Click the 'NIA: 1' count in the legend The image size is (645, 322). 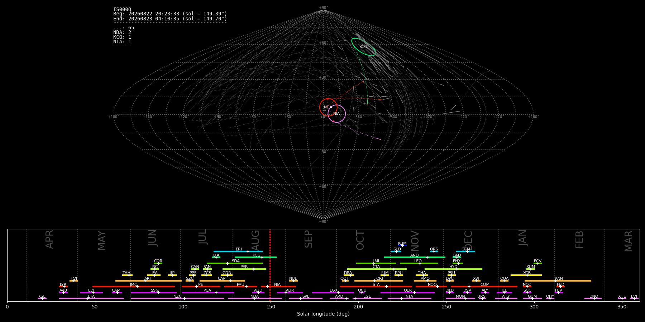(122, 42)
